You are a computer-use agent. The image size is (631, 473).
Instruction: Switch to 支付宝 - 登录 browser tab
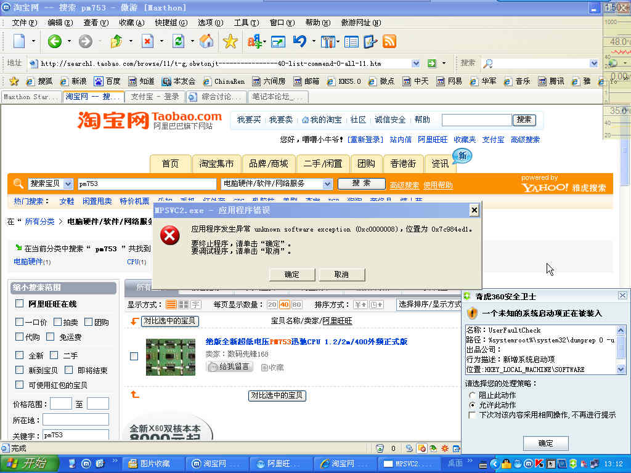click(x=155, y=97)
